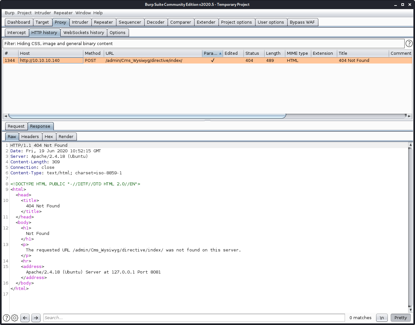Click the response pane scroll-up arrow
415x325 pixels.
click(411, 145)
